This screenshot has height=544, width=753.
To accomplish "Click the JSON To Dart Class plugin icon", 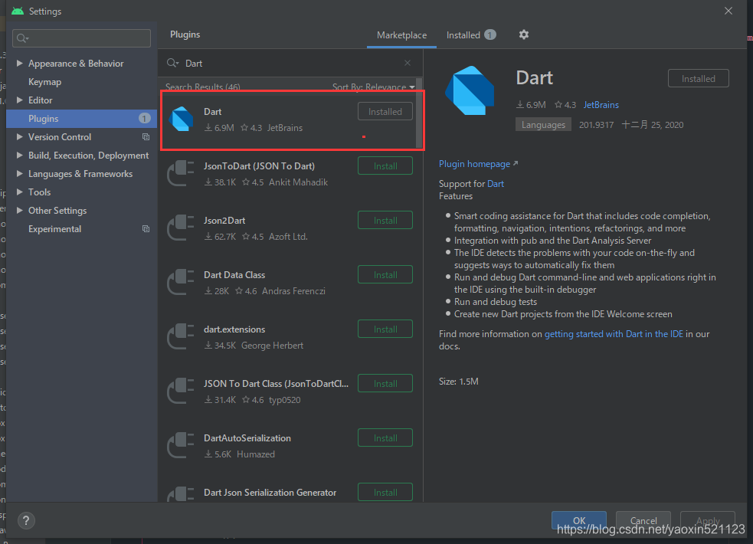I will tap(181, 390).
